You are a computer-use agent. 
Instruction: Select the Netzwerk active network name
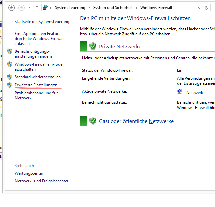point(194,93)
